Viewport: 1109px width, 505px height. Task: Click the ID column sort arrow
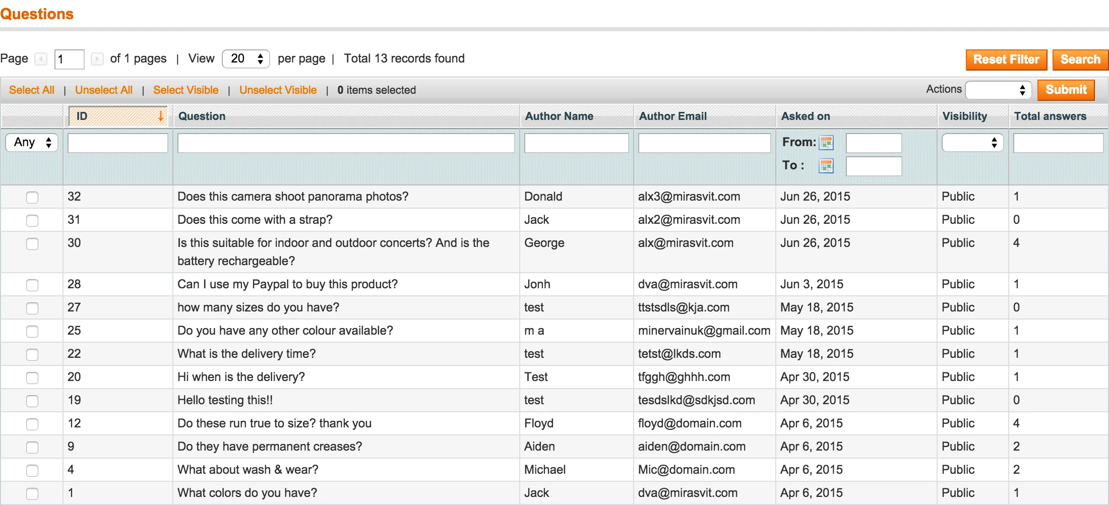point(161,116)
